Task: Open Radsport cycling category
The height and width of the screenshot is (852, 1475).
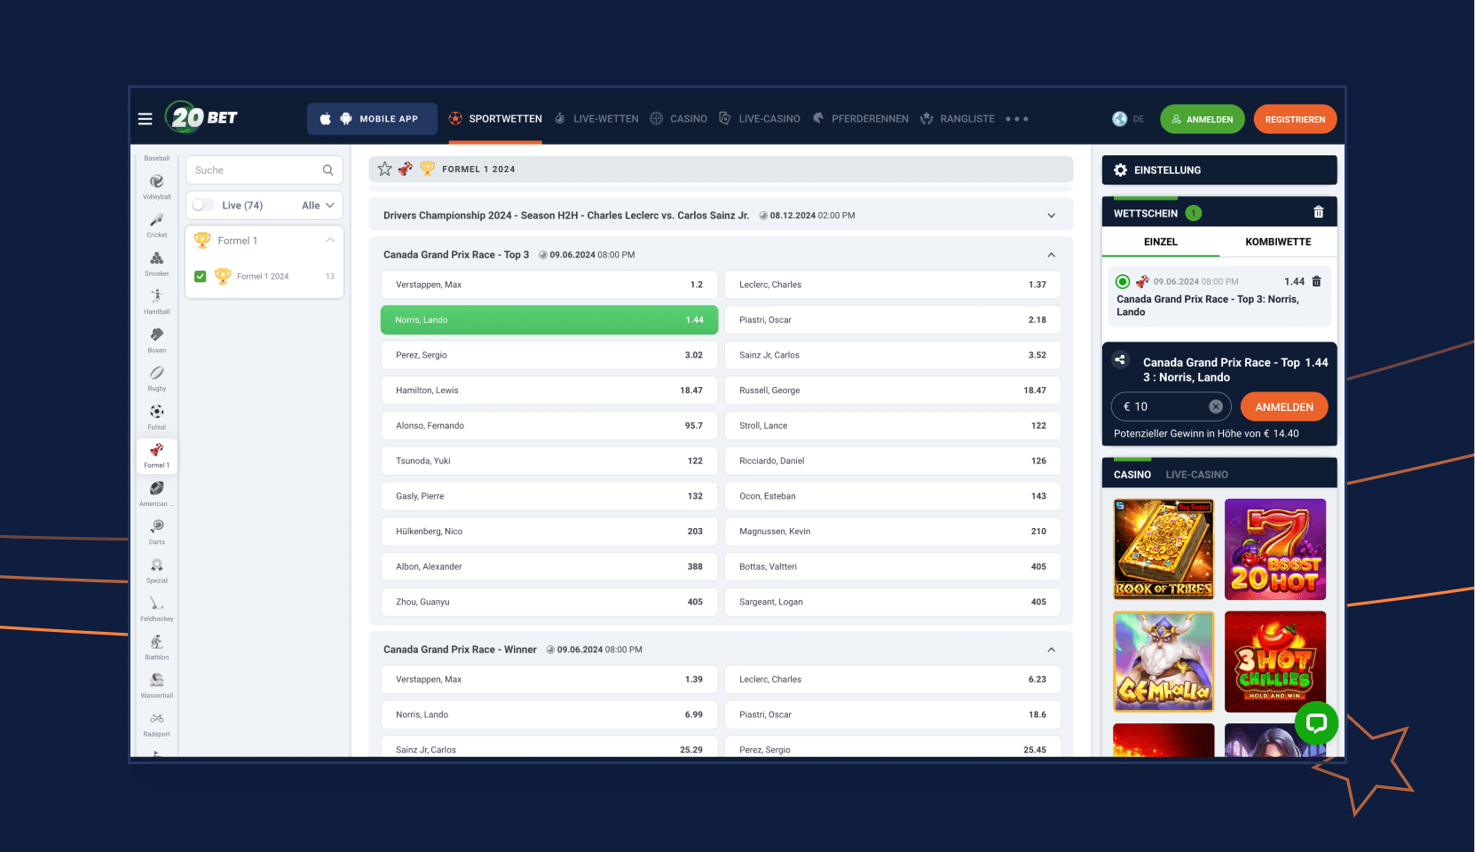Action: [157, 724]
